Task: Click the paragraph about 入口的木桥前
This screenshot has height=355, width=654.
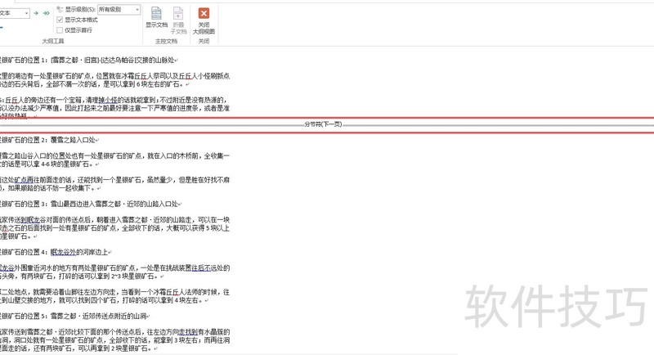Action: tap(114, 160)
